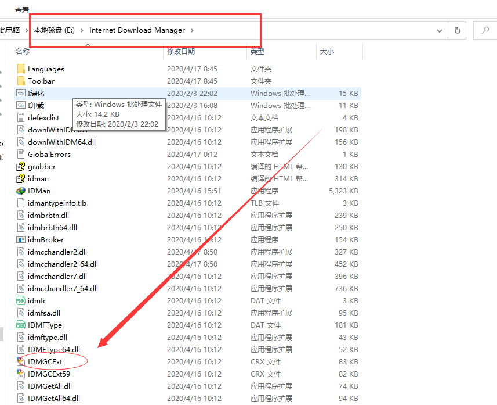Click the search magnifier icon

[485, 30]
